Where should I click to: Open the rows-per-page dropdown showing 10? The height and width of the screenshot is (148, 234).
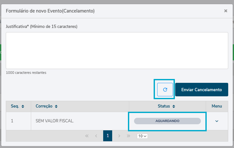click(142, 136)
